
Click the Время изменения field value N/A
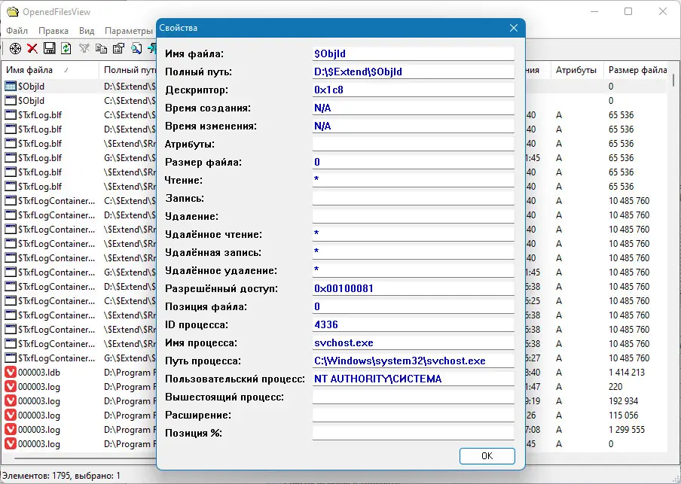click(x=413, y=126)
